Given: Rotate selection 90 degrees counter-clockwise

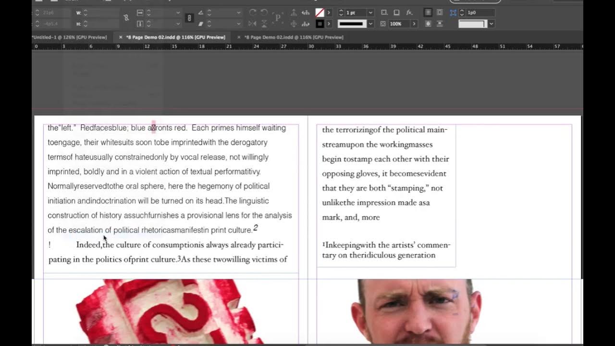Looking at the screenshot, I should 264,12.
